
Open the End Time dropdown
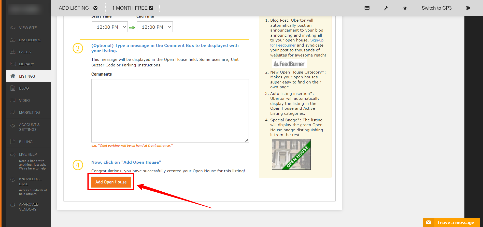coord(155,27)
